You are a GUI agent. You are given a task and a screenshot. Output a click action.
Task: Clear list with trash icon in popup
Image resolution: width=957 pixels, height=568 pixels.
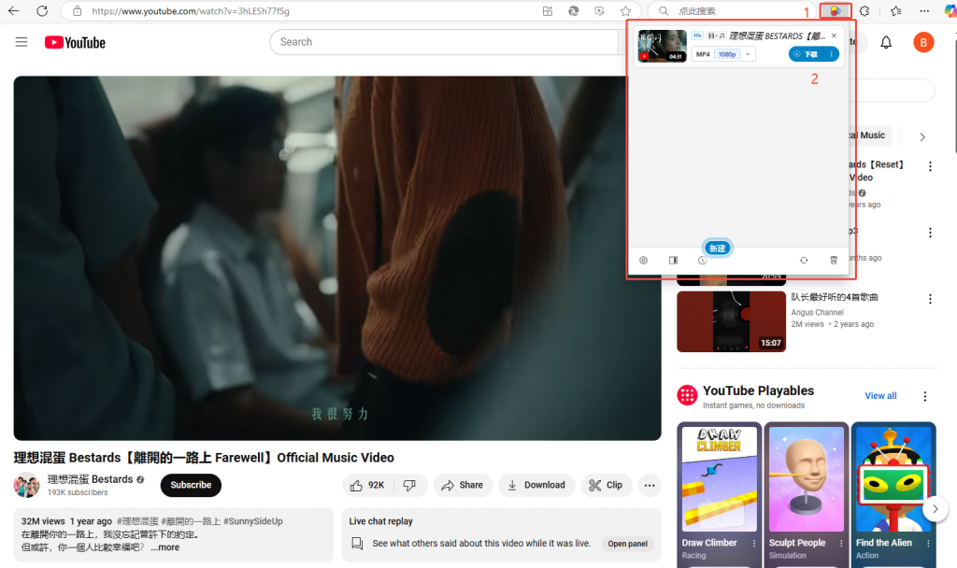834,260
